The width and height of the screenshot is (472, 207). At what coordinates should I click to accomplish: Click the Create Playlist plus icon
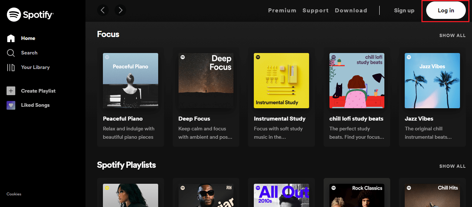(x=11, y=91)
